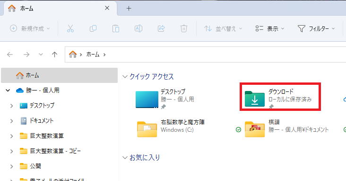The image size is (346, 181).
Task: Open the 新規作成 dropdown button
Action: coord(30,28)
